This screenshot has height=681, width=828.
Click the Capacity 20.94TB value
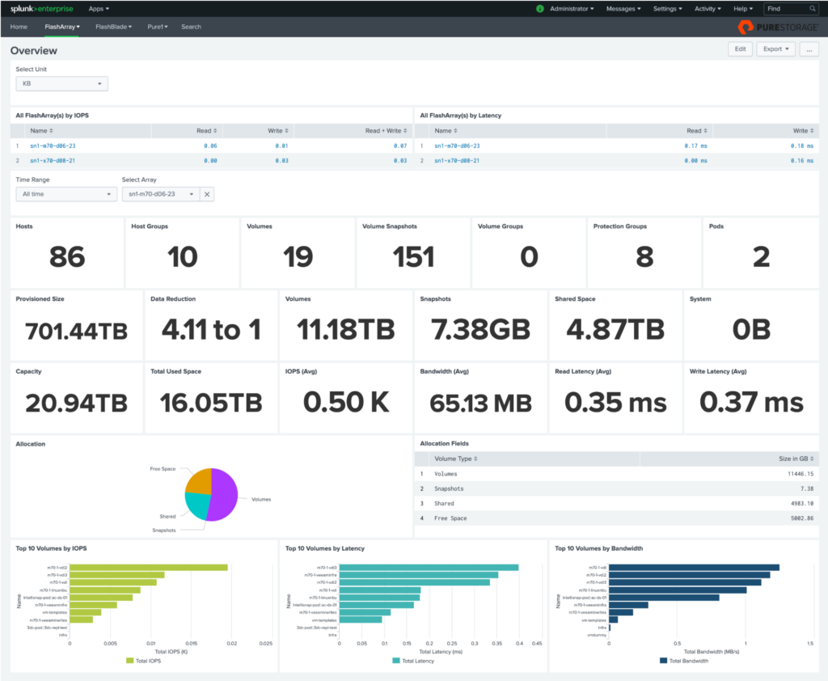click(x=77, y=403)
